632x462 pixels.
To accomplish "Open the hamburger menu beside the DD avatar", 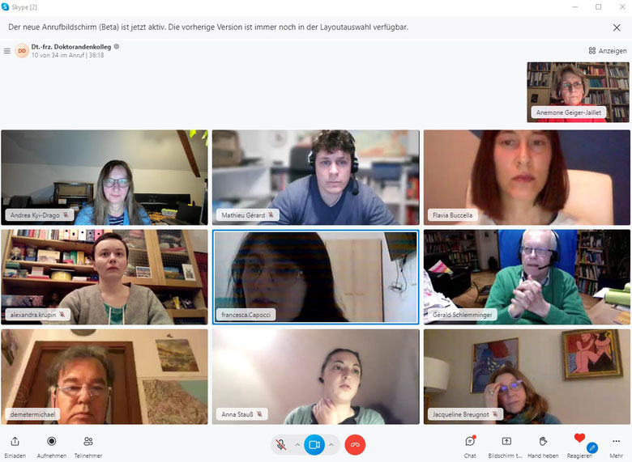I will (6, 51).
